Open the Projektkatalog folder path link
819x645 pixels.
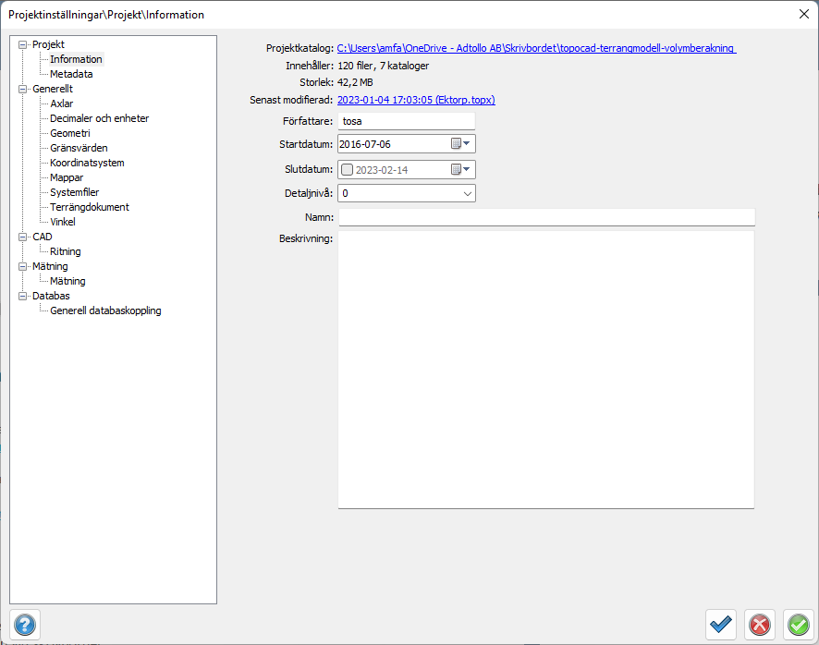click(x=536, y=48)
